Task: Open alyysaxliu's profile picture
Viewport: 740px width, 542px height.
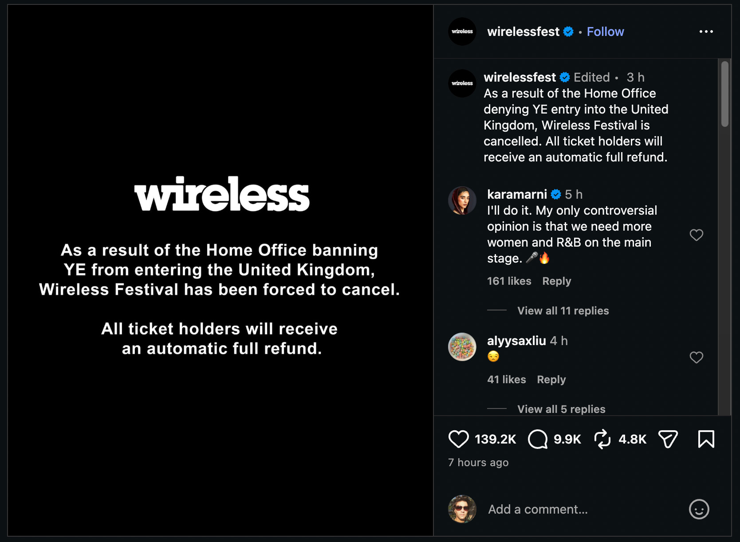Action: 462,347
